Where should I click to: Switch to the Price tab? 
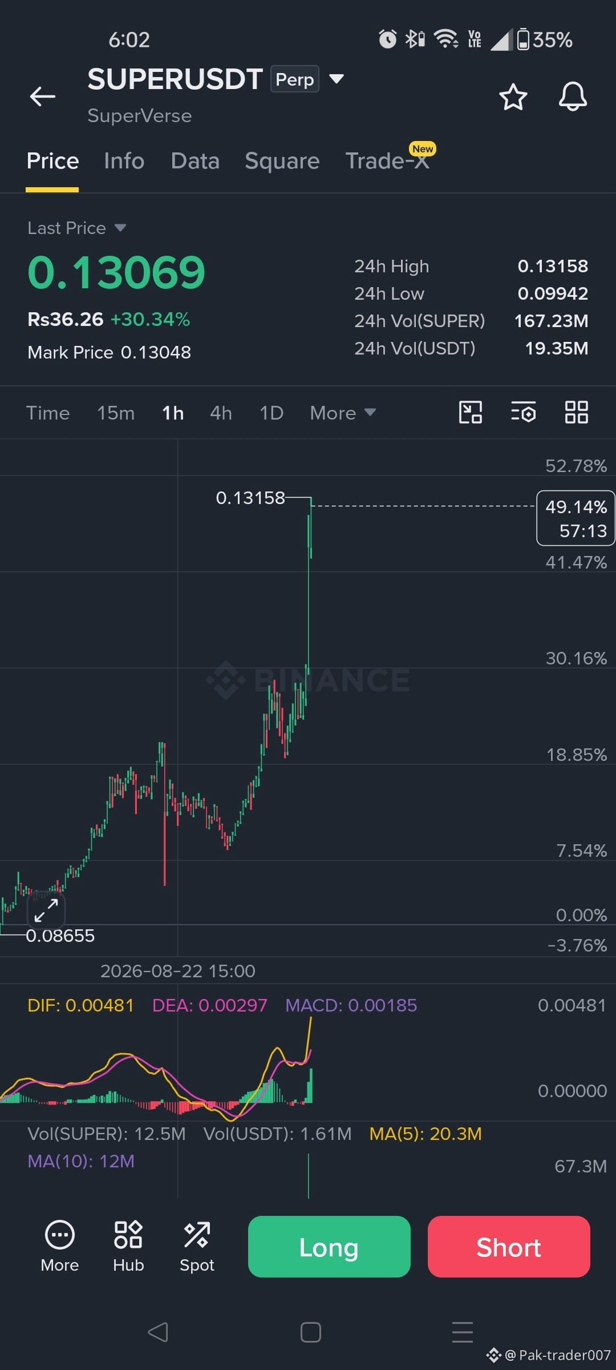(x=52, y=161)
